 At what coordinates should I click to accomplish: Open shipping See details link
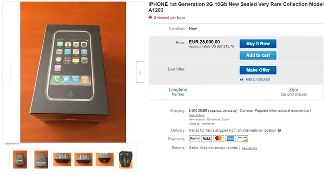[197, 115]
